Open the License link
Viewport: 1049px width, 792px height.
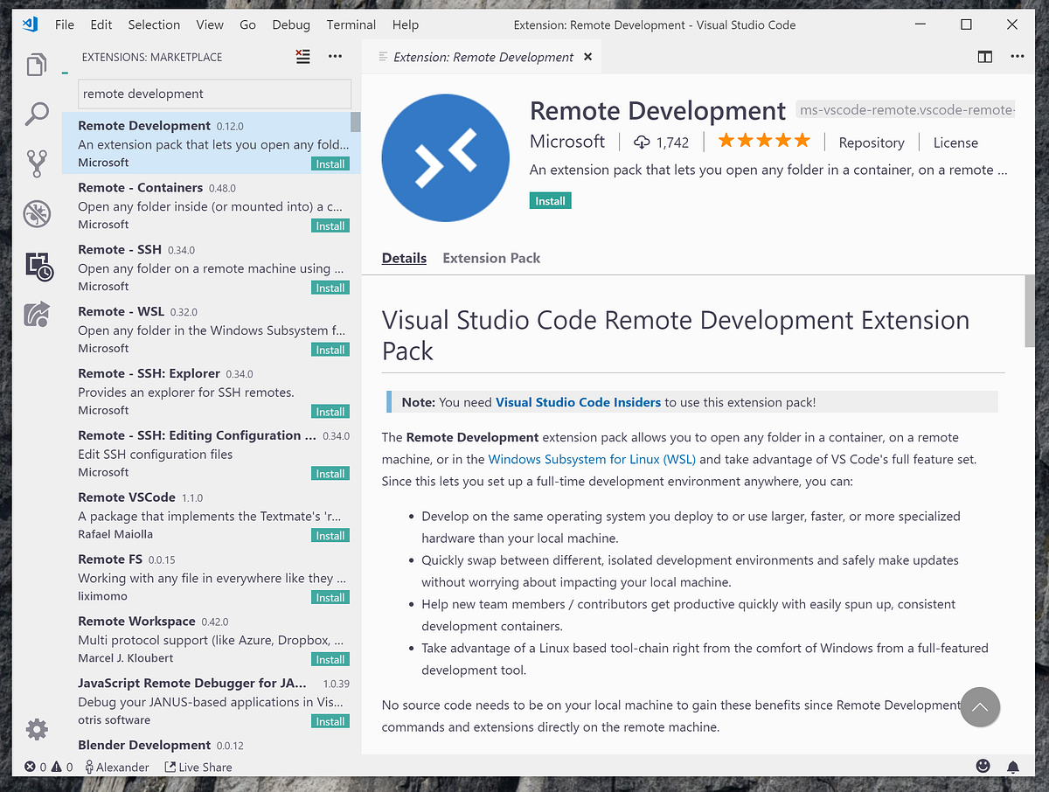click(x=955, y=142)
